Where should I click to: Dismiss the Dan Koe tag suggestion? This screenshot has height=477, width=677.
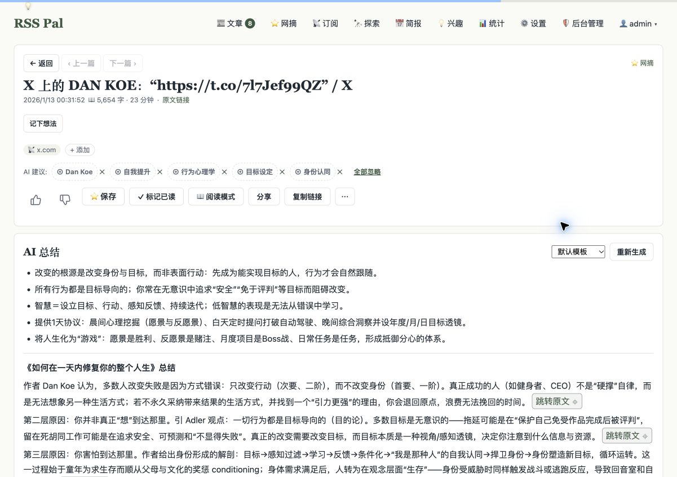pyautogui.click(x=102, y=172)
